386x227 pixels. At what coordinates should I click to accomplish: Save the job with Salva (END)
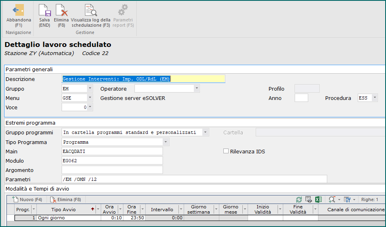45,11
